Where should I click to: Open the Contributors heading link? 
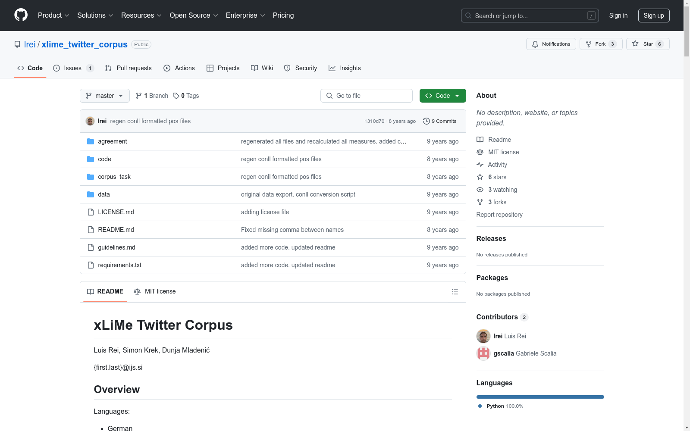coord(502,317)
